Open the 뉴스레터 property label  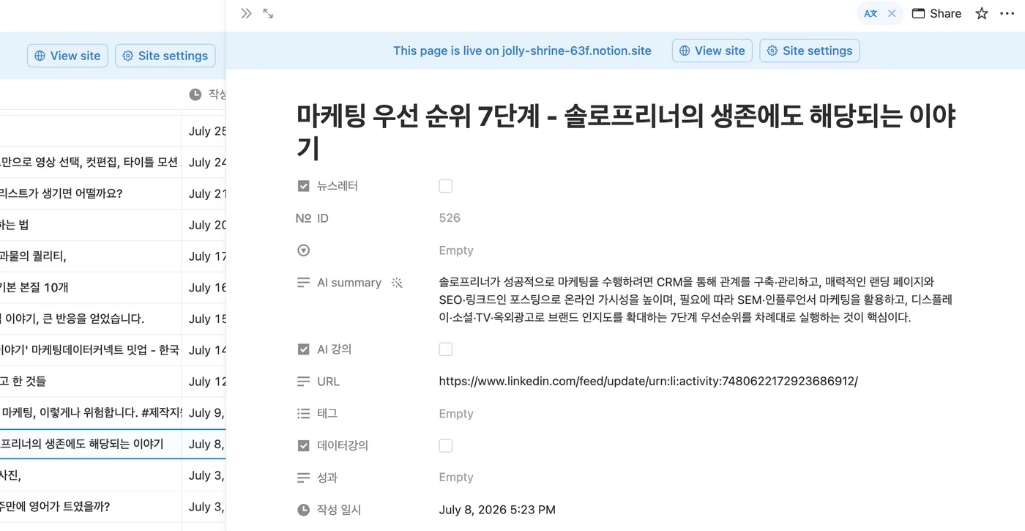click(x=338, y=186)
